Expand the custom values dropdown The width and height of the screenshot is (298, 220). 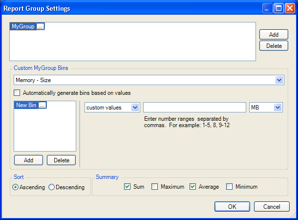click(x=135, y=107)
